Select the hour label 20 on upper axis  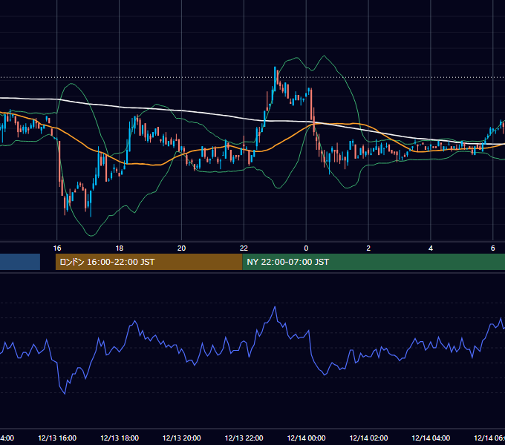pyautogui.click(x=182, y=248)
